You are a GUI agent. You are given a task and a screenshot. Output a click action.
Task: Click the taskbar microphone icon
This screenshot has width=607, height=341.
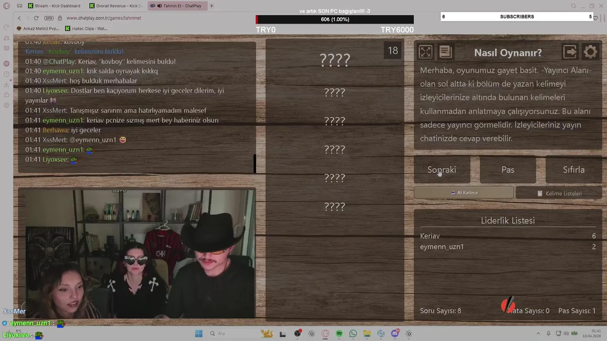549,333
